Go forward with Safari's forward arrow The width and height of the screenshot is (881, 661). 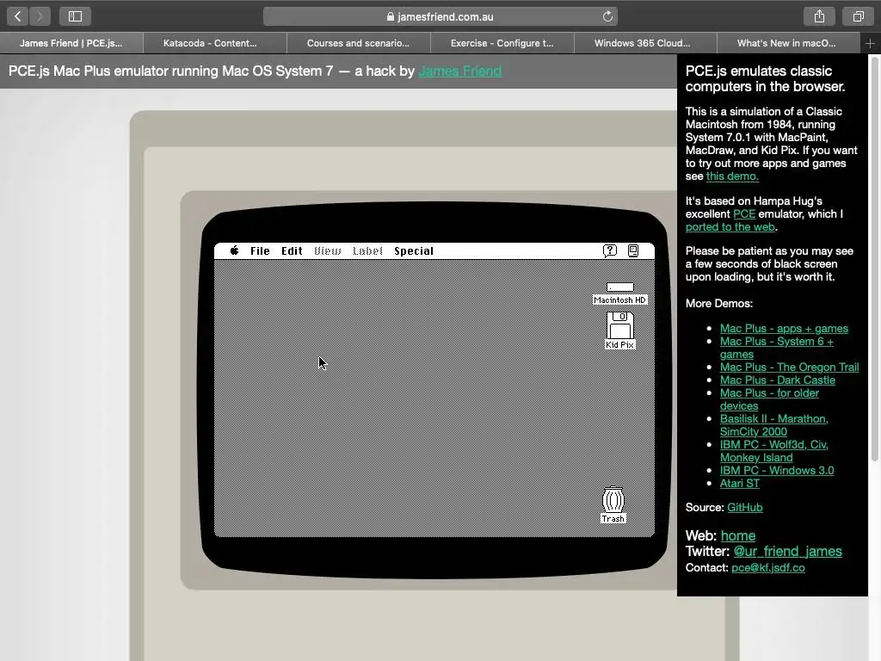click(40, 16)
